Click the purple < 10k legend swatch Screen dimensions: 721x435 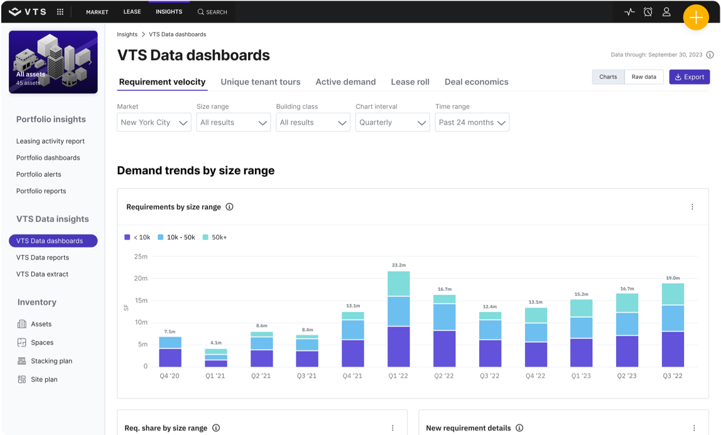point(127,238)
